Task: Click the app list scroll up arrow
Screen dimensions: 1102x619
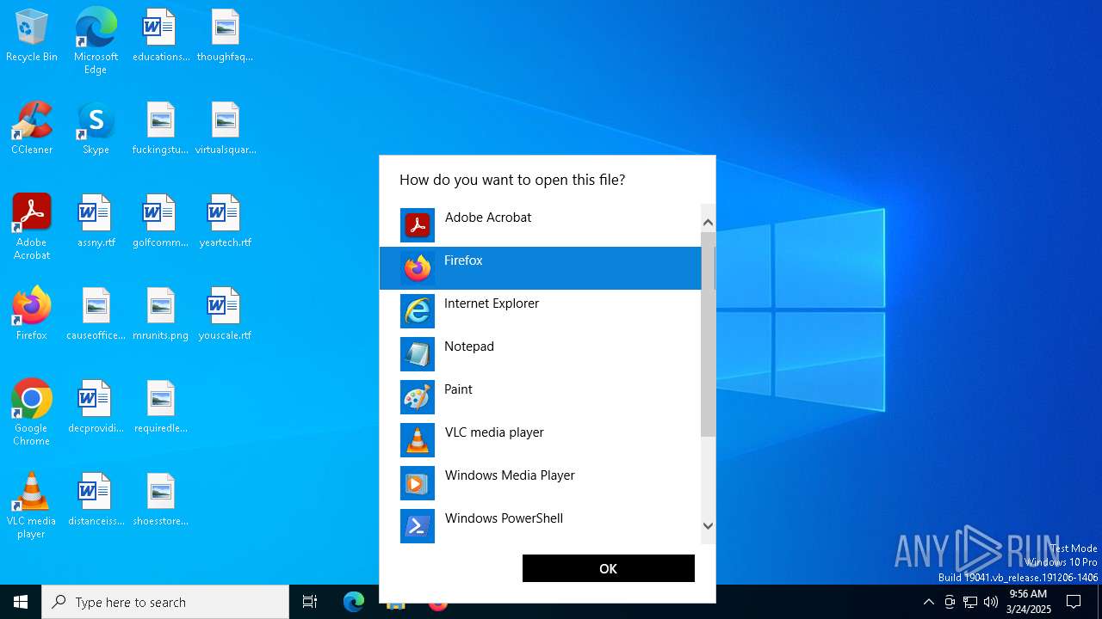Action: (708, 222)
